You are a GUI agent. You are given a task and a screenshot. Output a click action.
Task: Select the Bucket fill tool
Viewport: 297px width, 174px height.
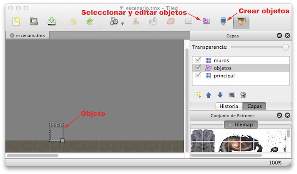153,21
